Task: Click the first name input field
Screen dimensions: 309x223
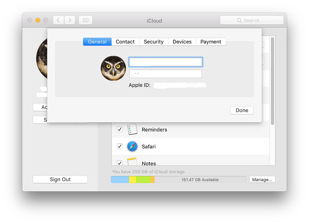Action: tap(165, 62)
